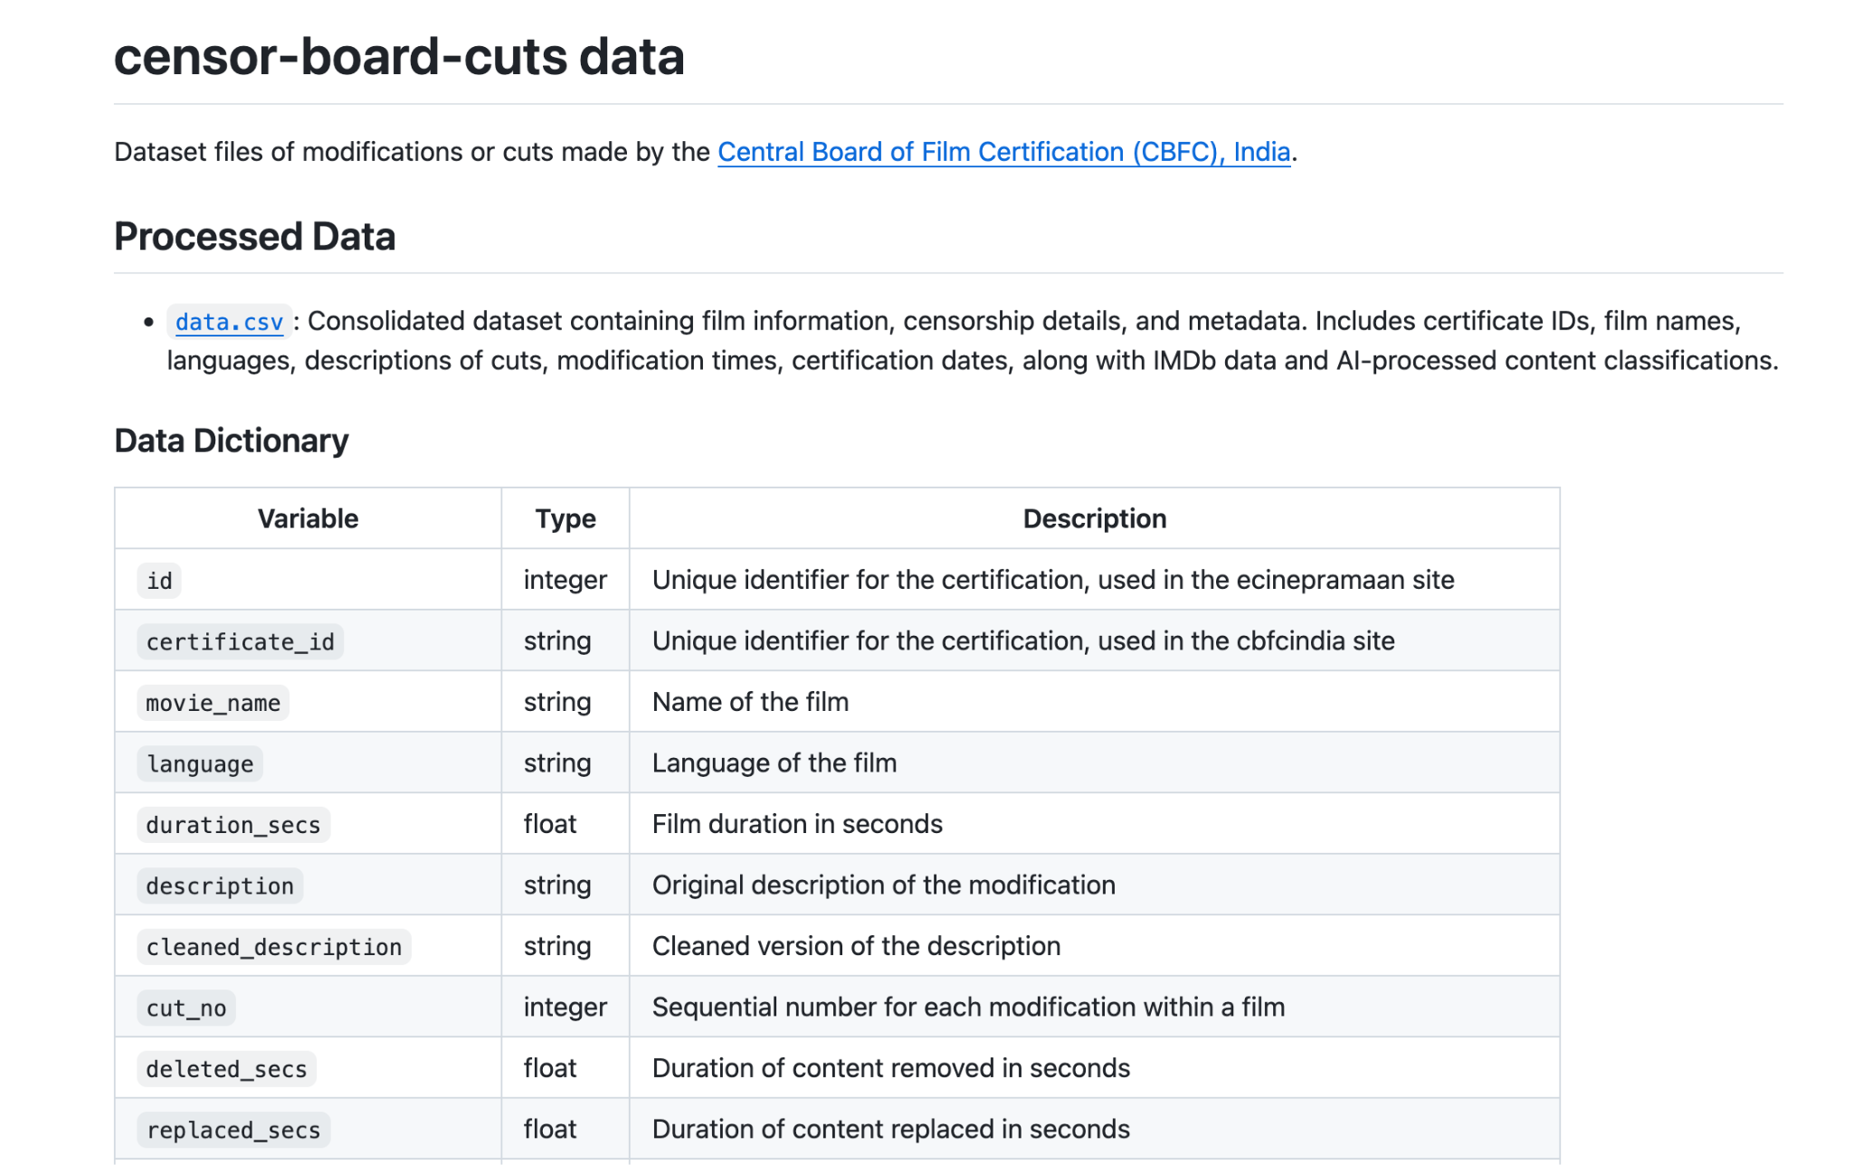Click the replaced_secs variable cell

click(233, 1131)
